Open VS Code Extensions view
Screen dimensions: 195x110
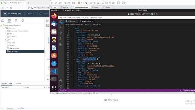click(61, 44)
